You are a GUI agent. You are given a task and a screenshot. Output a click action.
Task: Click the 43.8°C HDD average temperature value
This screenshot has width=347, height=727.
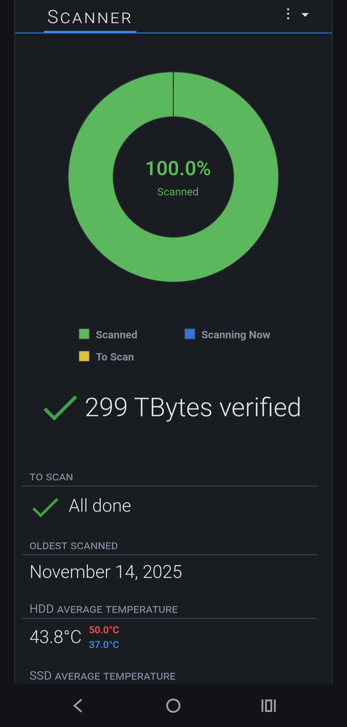click(x=55, y=637)
